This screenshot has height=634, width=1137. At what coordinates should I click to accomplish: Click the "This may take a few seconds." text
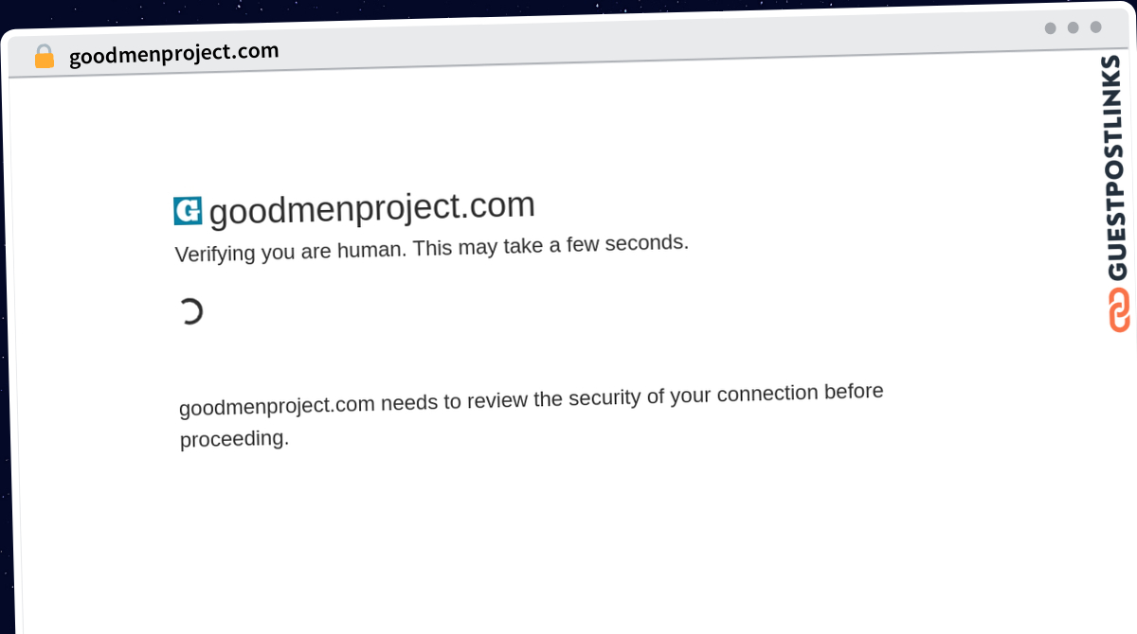pos(550,245)
